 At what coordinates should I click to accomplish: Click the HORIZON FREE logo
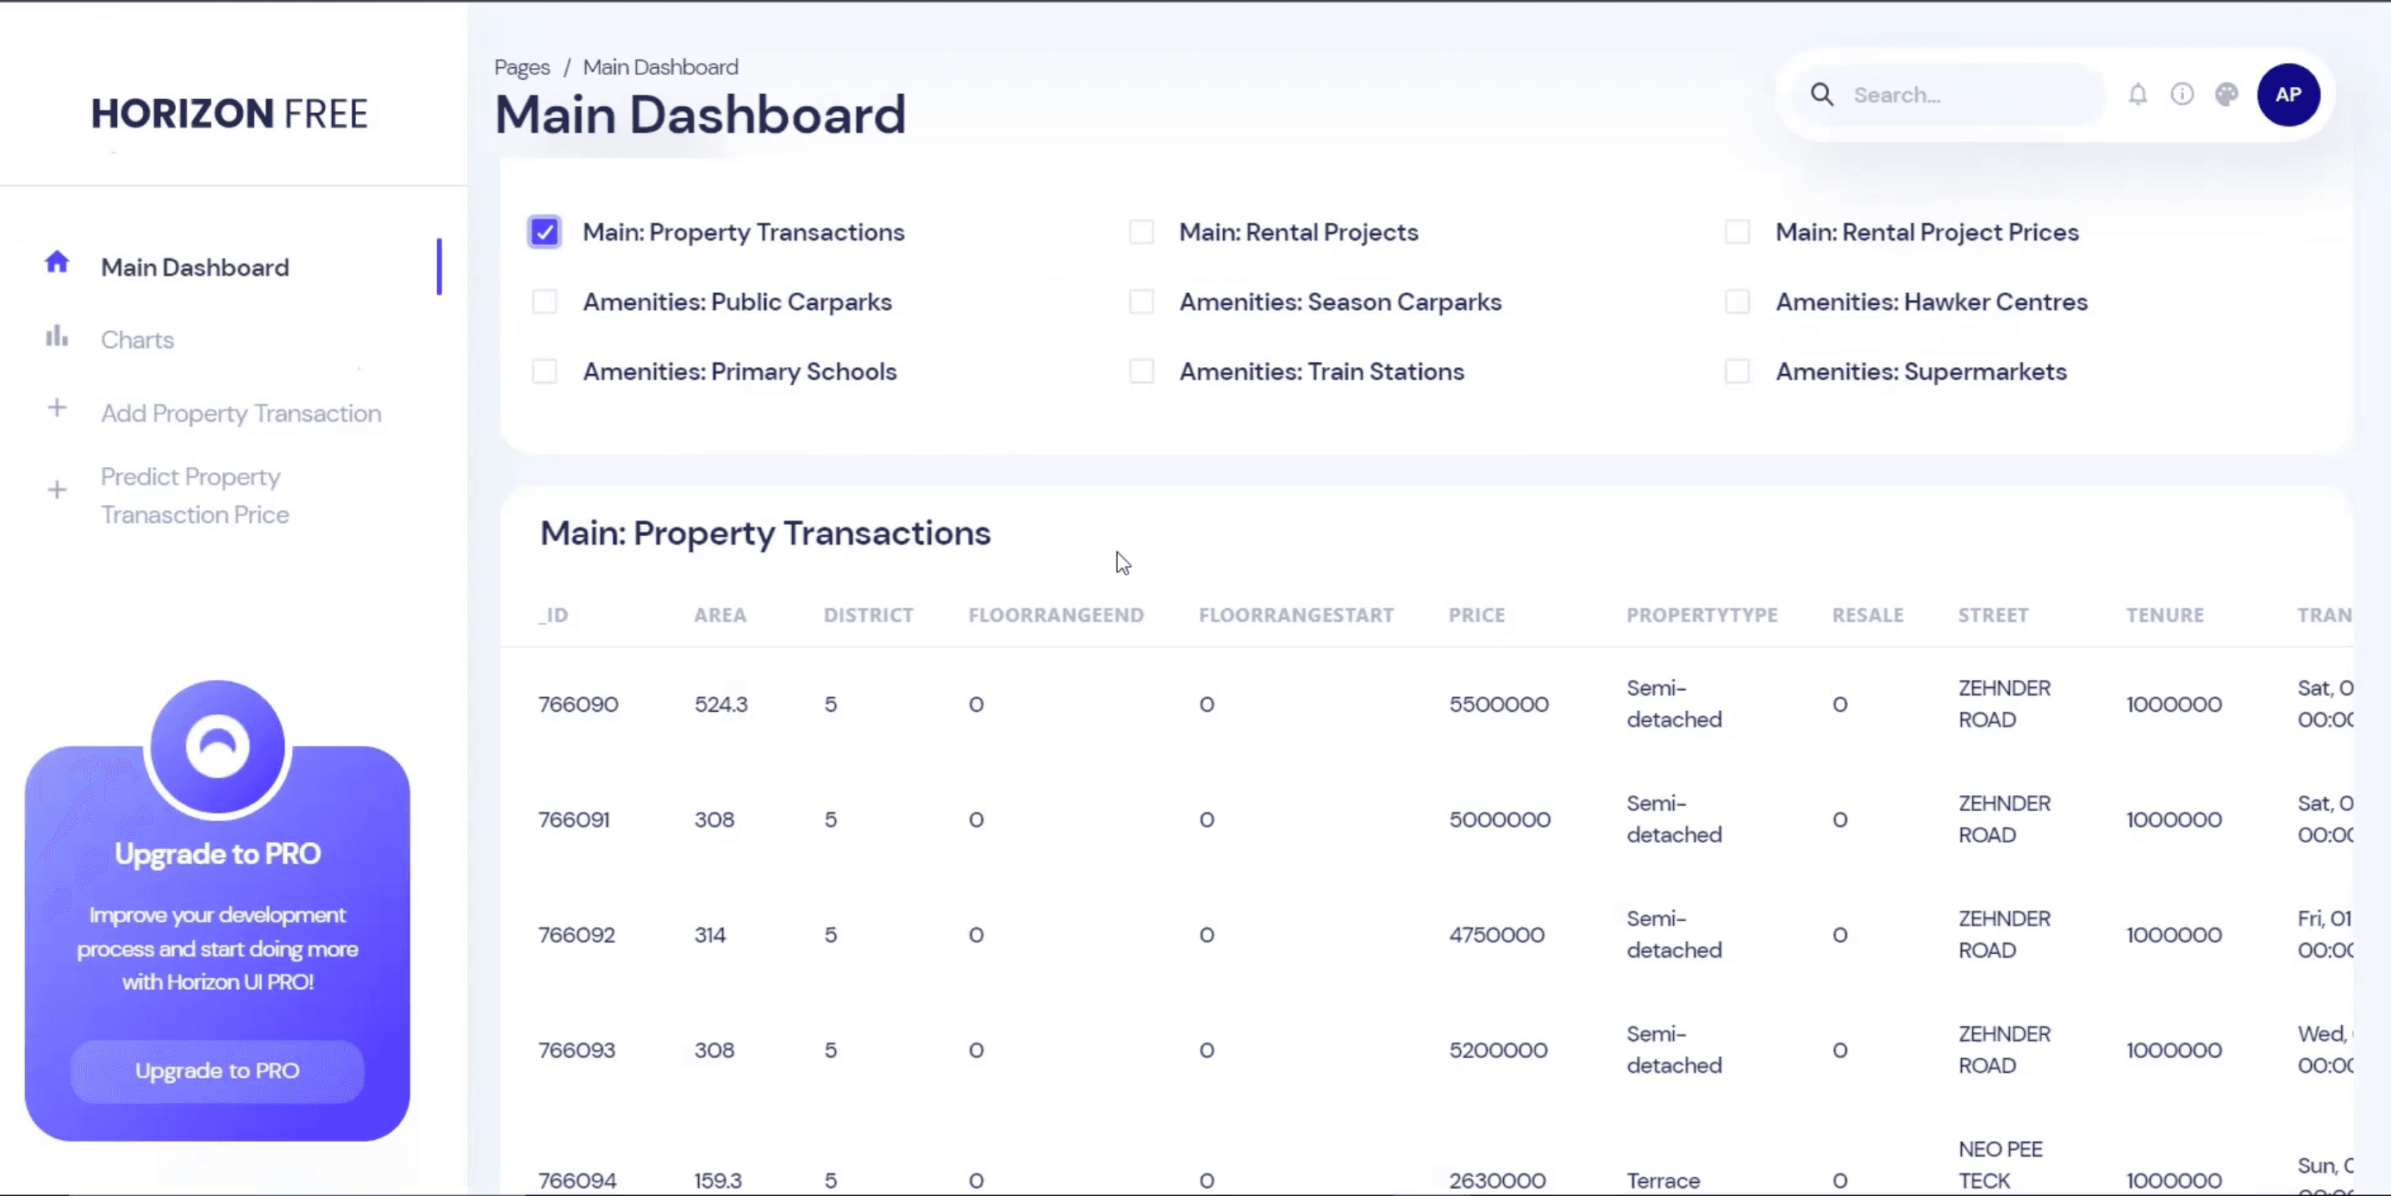click(x=229, y=114)
